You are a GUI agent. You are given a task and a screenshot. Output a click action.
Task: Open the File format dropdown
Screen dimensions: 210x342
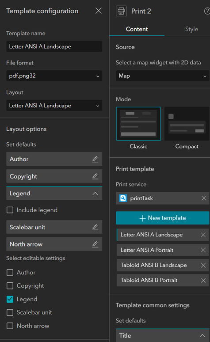[x=54, y=76]
